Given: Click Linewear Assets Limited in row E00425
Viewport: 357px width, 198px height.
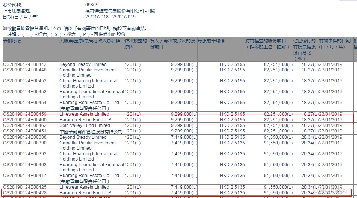Looking at the screenshot, I should click(x=84, y=187).
